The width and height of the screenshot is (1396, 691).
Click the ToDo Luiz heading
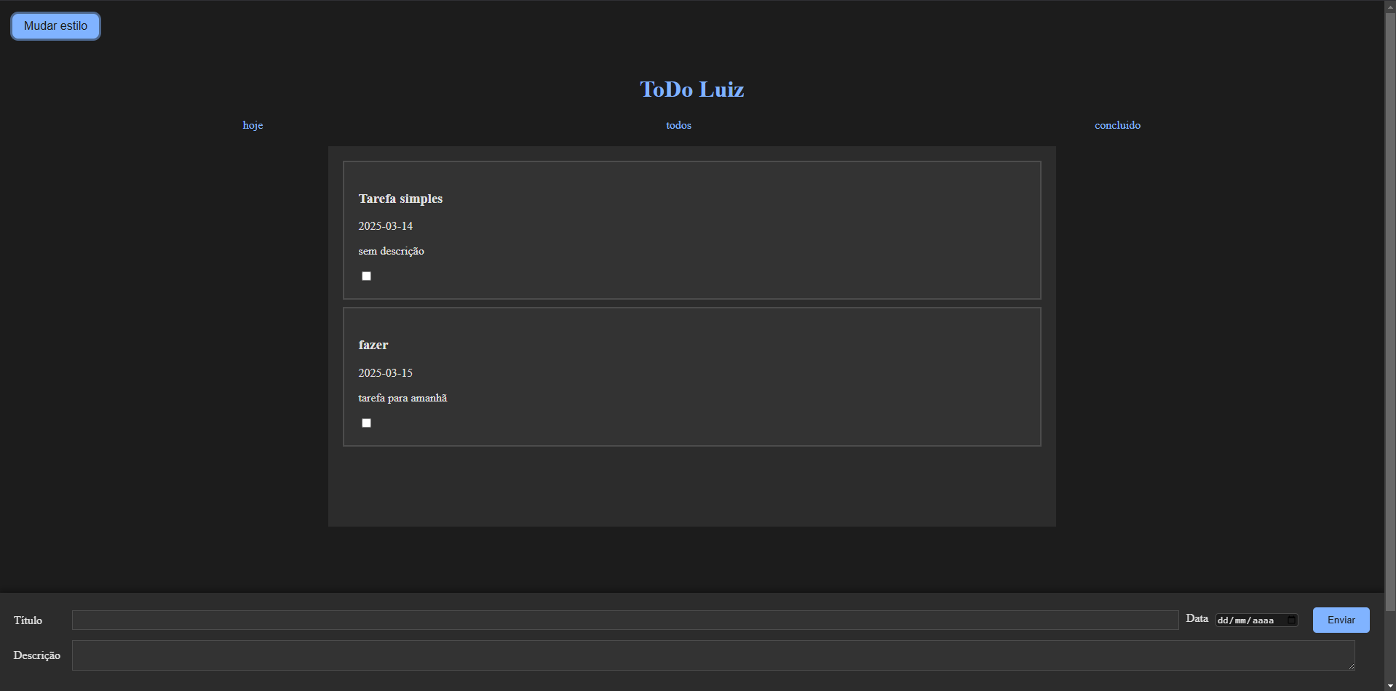[x=692, y=89]
